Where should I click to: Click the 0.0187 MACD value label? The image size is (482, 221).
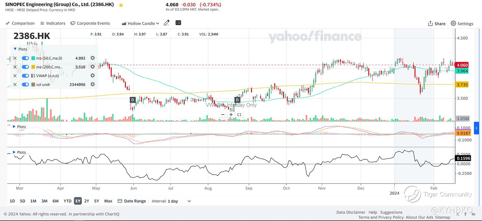463,133
